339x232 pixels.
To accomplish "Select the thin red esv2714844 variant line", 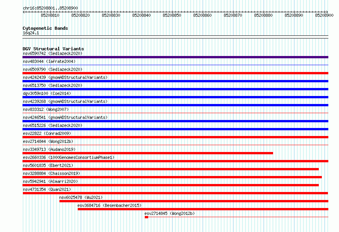I will (175, 145).
